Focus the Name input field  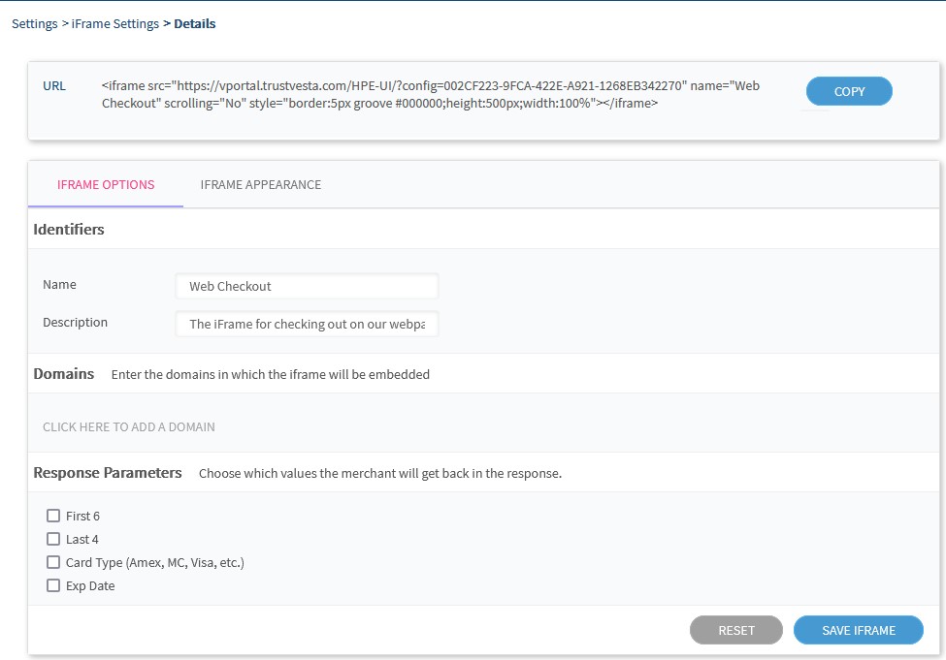click(x=307, y=287)
